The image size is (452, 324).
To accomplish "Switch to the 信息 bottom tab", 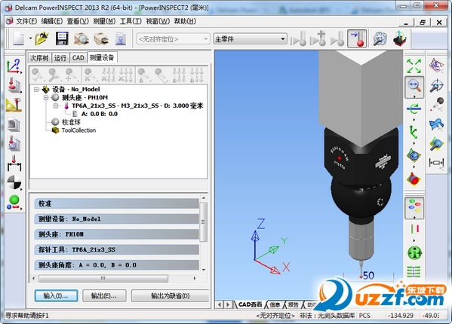I will point(275,304).
